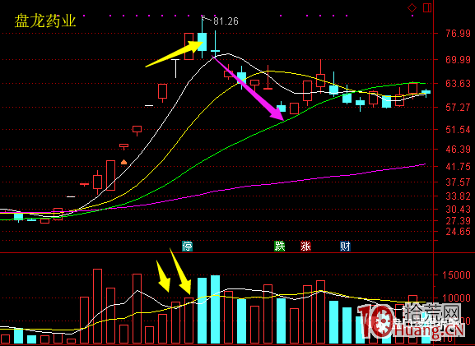475x346 pixels.
Task: Click the 76.99 price axis label
Action: tap(458, 33)
